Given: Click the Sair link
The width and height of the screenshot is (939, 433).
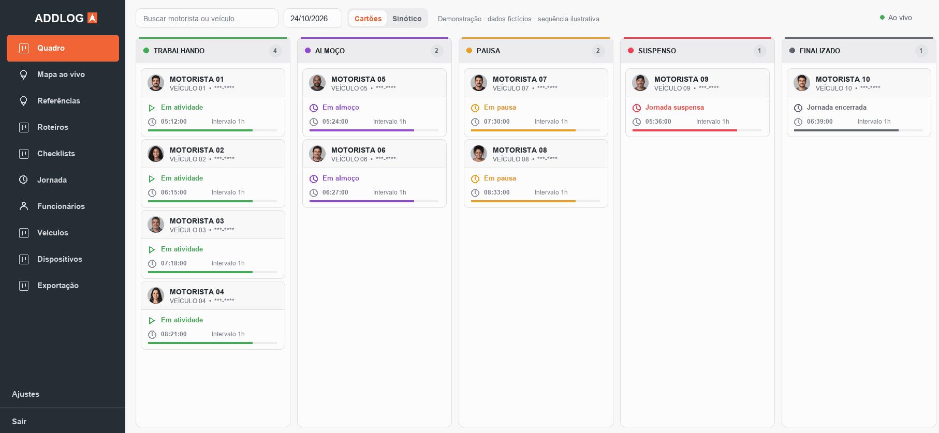Looking at the screenshot, I should pyautogui.click(x=19, y=421).
